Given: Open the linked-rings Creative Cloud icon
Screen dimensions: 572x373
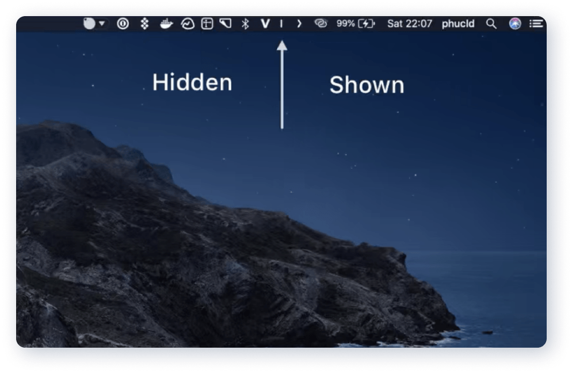Looking at the screenshot, I should point(321,24).
